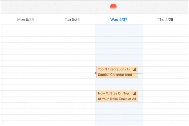This screenshot has height=126, width=189.
Task: Click the red current-time marker dot
Action: click(x=95, y=73)
